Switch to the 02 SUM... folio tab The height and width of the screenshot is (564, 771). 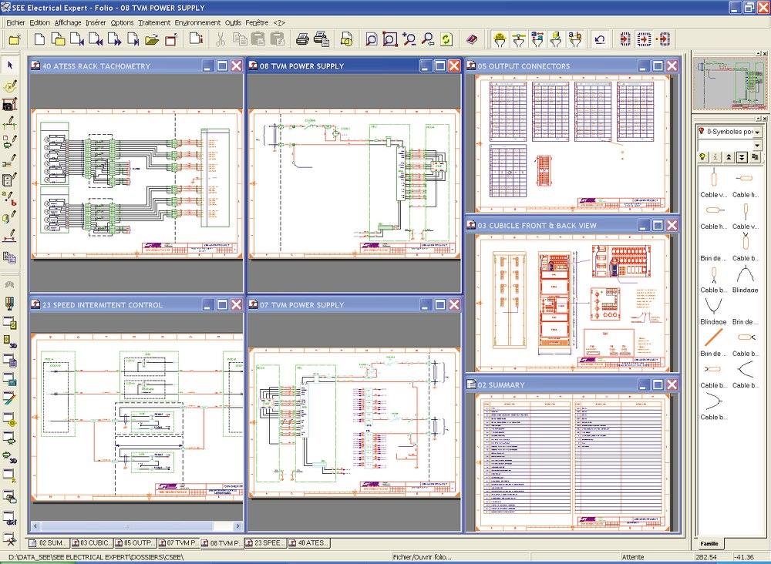[48, 543]
